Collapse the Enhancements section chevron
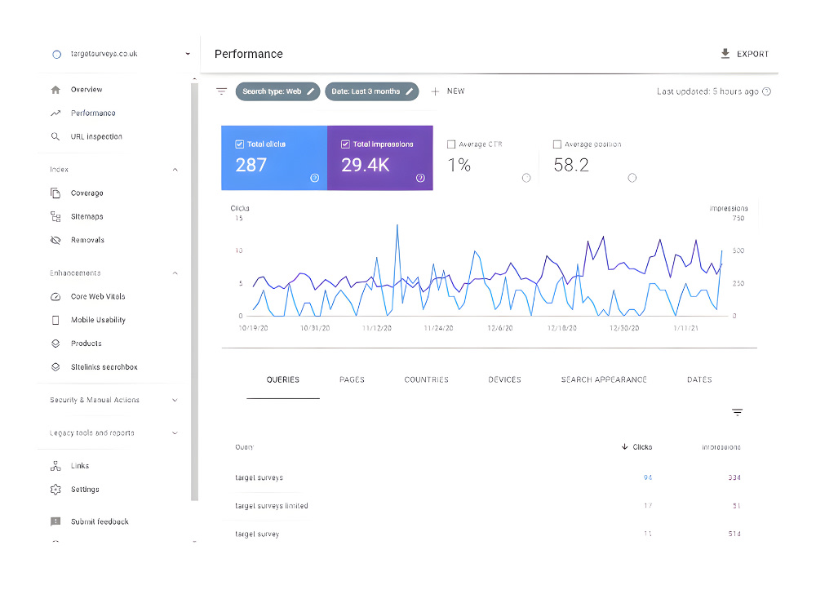 click(x=175, y=273)
